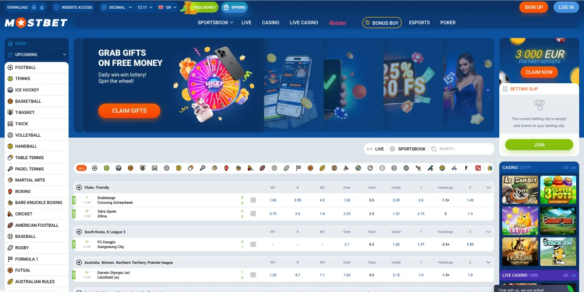This screenshot has width=584, height=292.
Task: Expand the Sportsbook menu
Action: pos(215,22)
